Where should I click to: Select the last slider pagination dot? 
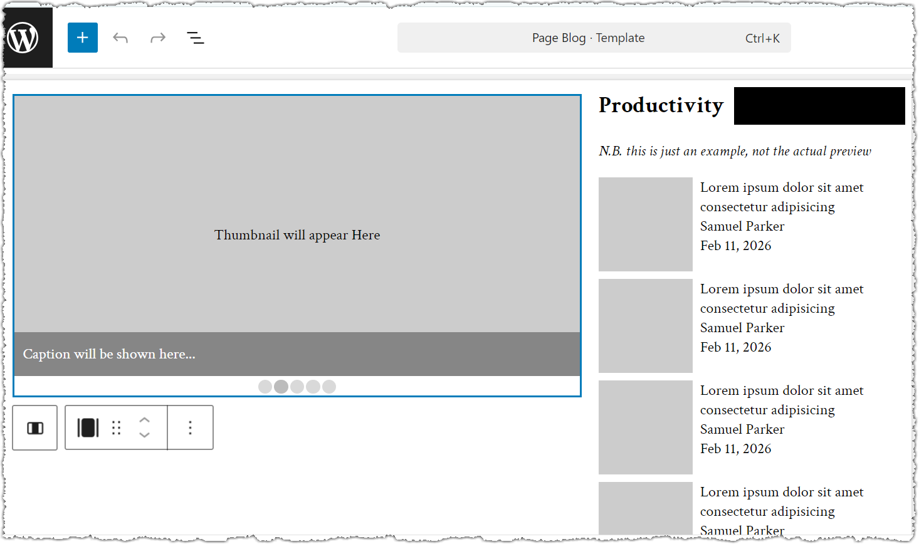(x=329, y=387)
